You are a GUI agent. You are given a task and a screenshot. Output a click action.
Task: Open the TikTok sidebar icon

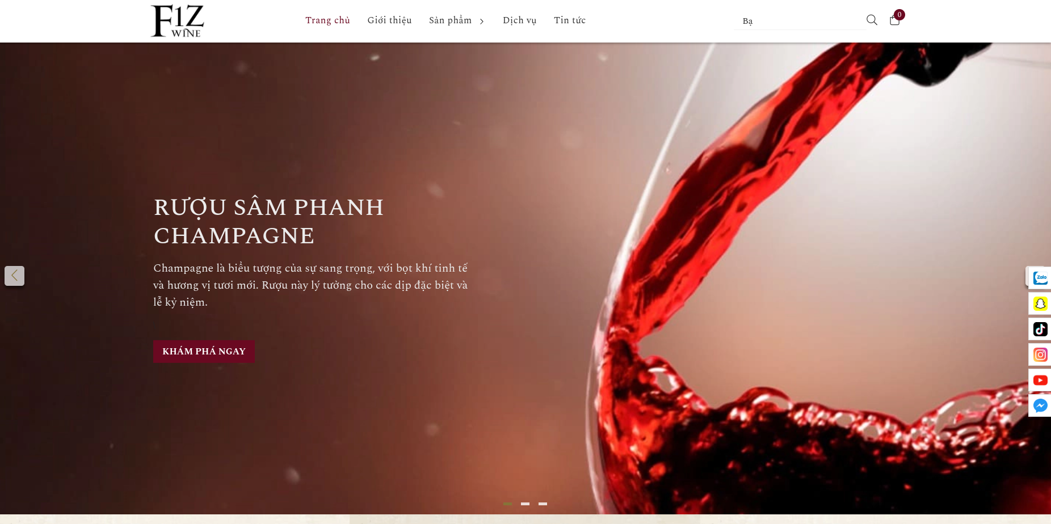click(1040, 329)
